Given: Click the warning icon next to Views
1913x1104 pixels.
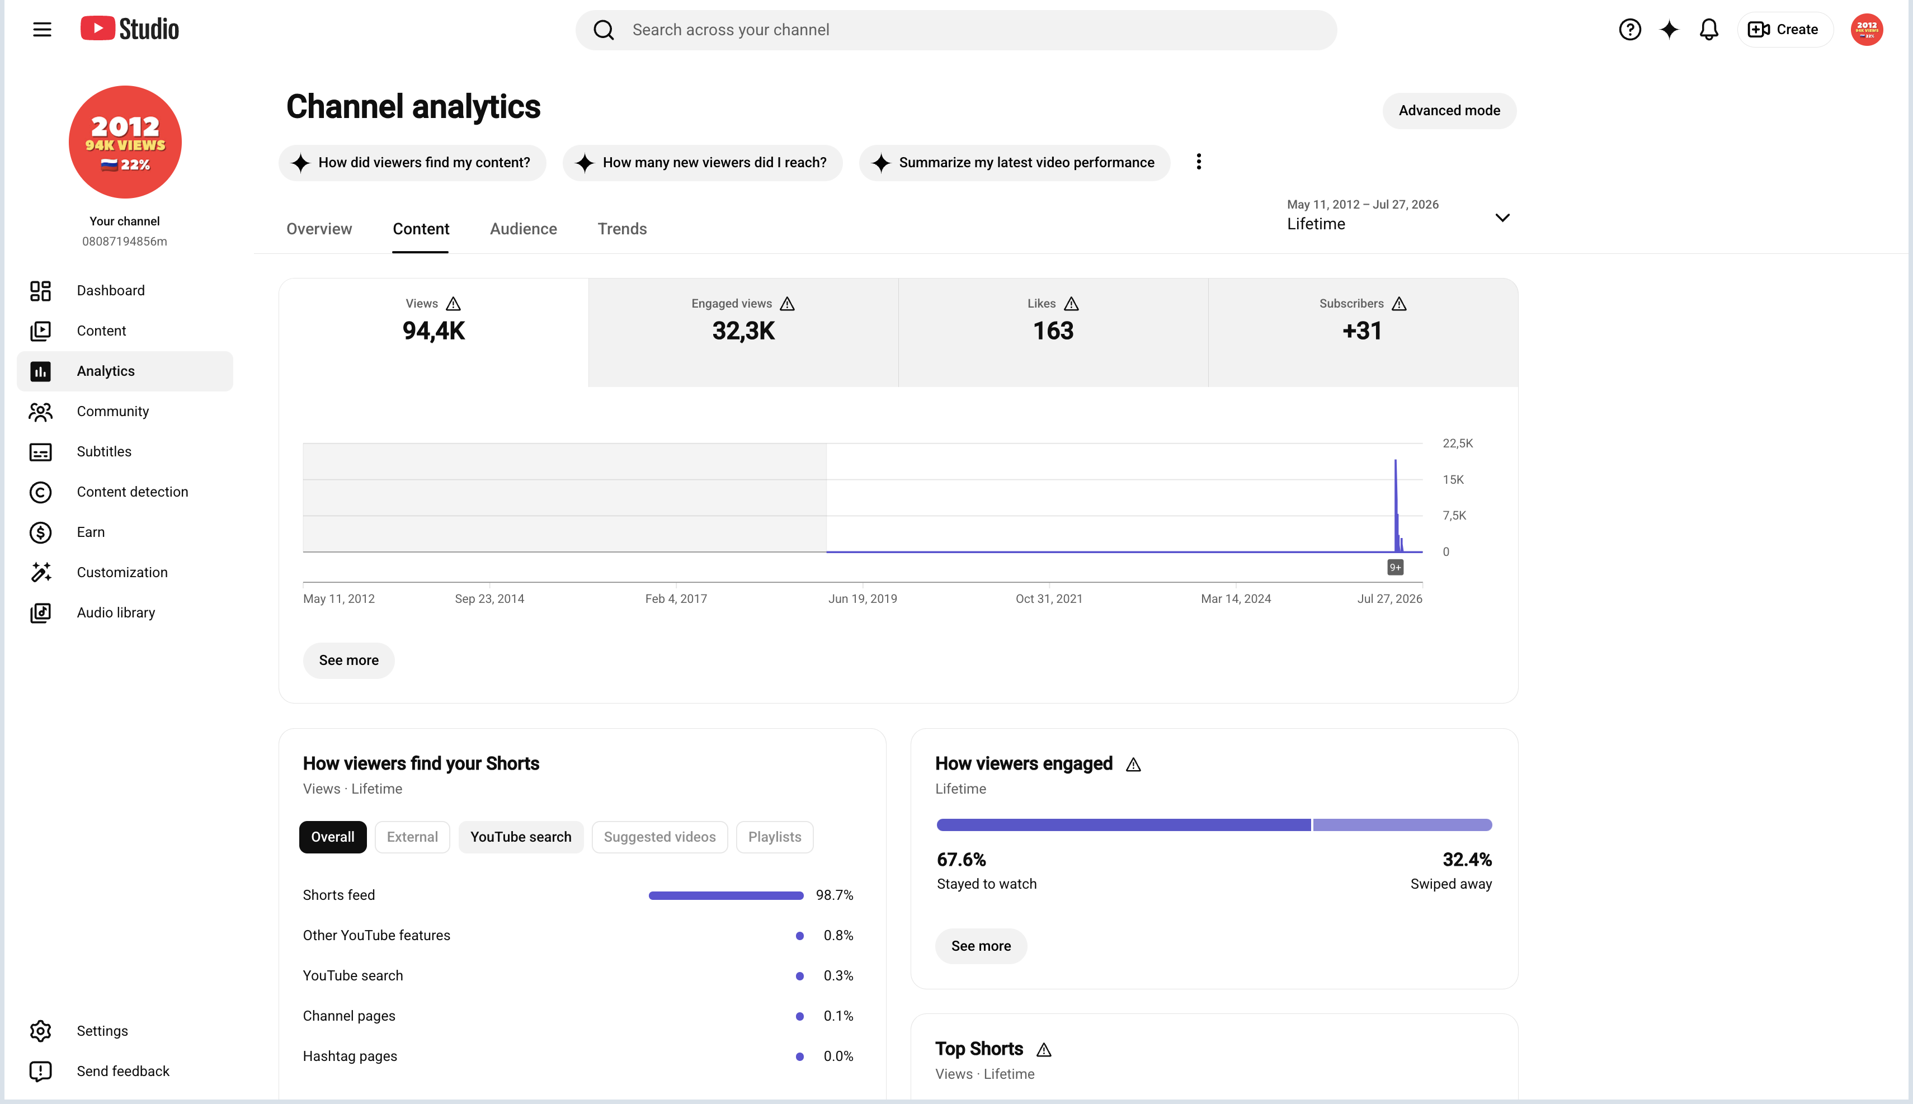Looking at the screenshot, I should [x=454, y=304].
